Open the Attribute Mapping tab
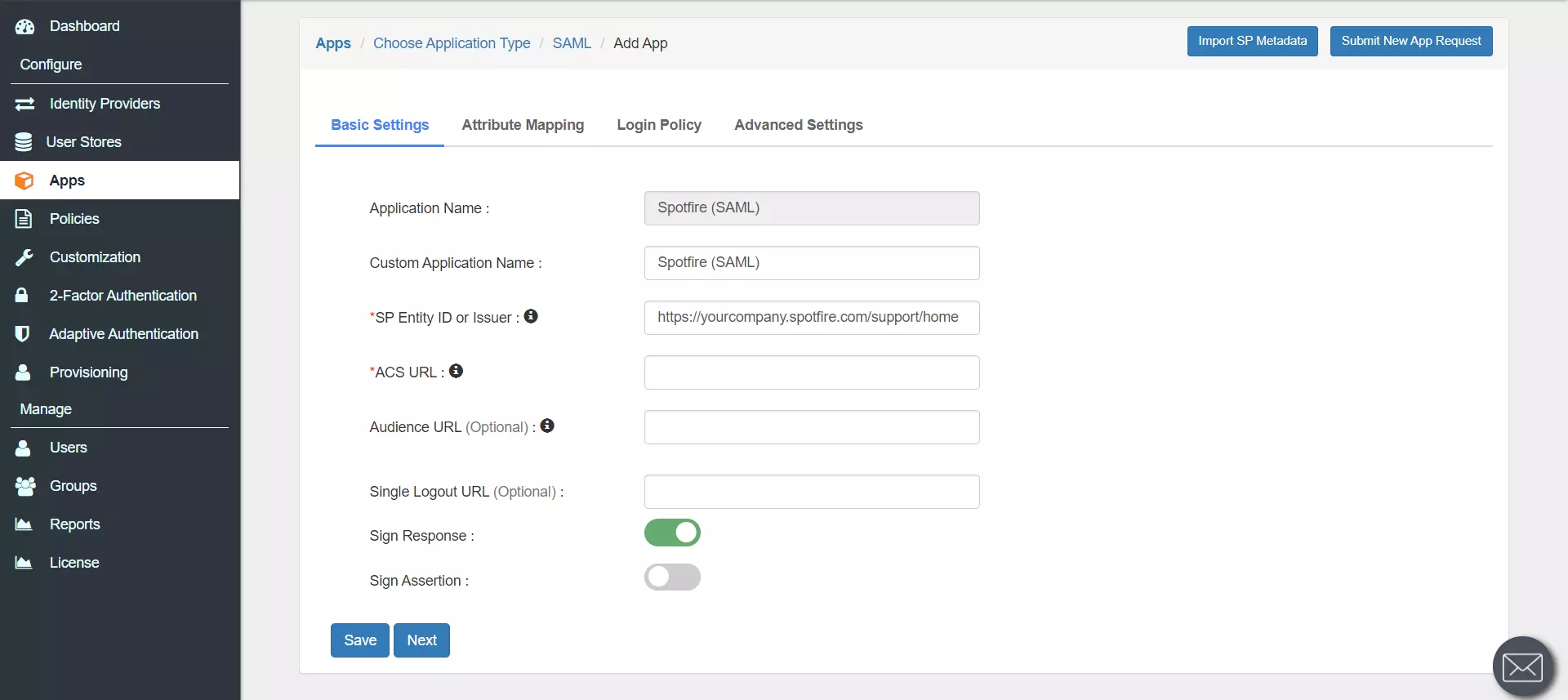This screenshot has width=1568, height=700. pos(523,125)
